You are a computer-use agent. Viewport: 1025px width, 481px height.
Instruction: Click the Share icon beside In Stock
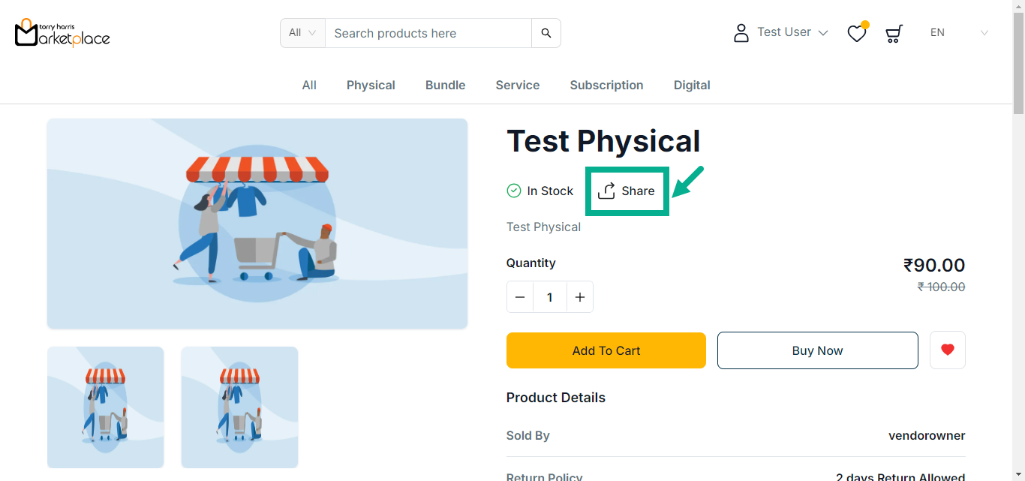coord(606,191)
